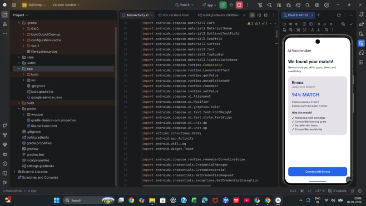The width and height of the screenshot is (366, 206).
Task: Open the app run configuration dropdown
Action: pyautogui.click(x=209, y=5)
